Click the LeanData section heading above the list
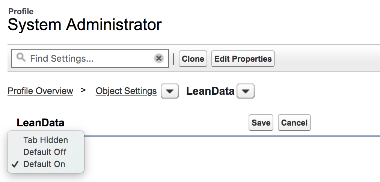Image resolution: width=380 pixels, height=182 pixels. click(x=41, y=123)
